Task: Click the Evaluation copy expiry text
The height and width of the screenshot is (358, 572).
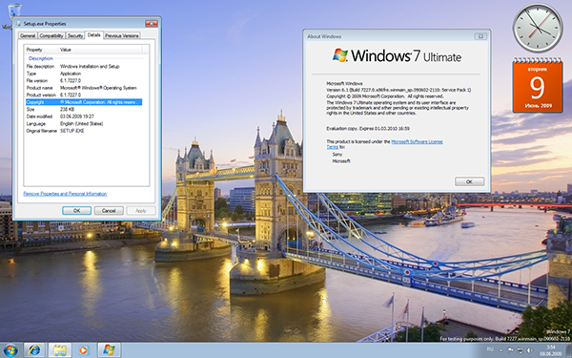Action: 368,129
